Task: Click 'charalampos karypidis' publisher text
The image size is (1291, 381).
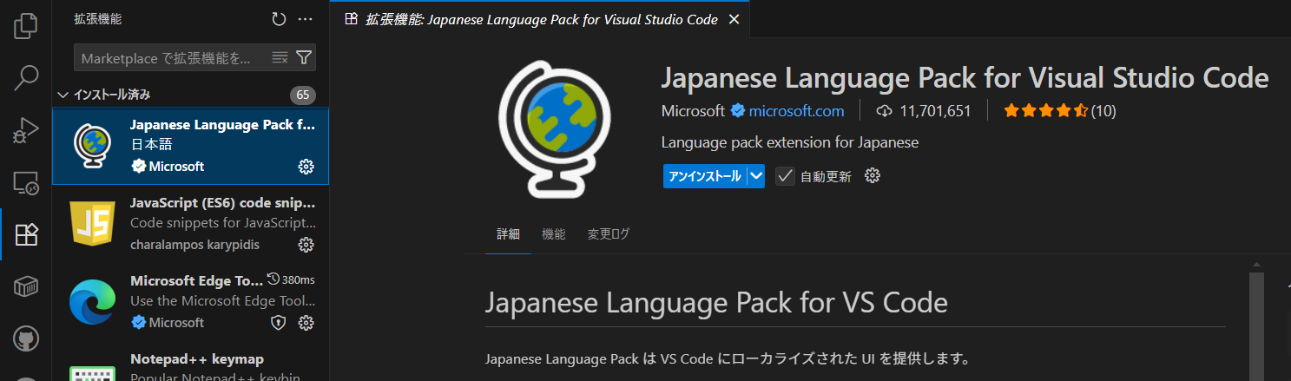Action: (x=193, y=245)
